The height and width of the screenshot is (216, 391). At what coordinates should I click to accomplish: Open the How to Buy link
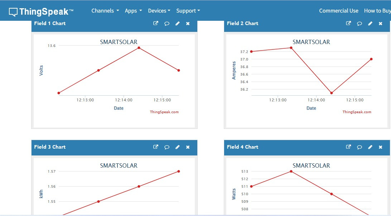point(377,11)
